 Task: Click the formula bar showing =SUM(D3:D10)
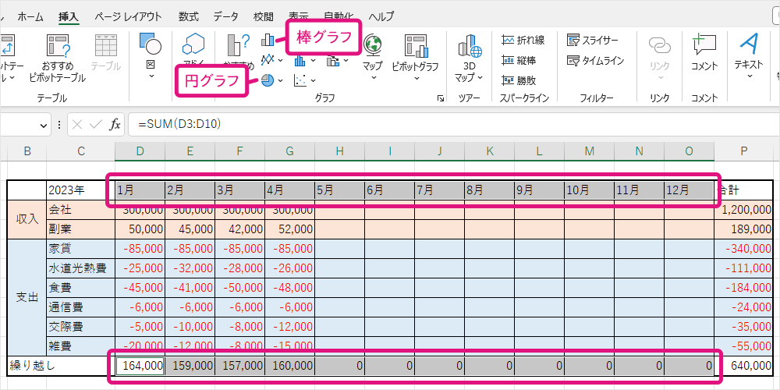point(390,124)
